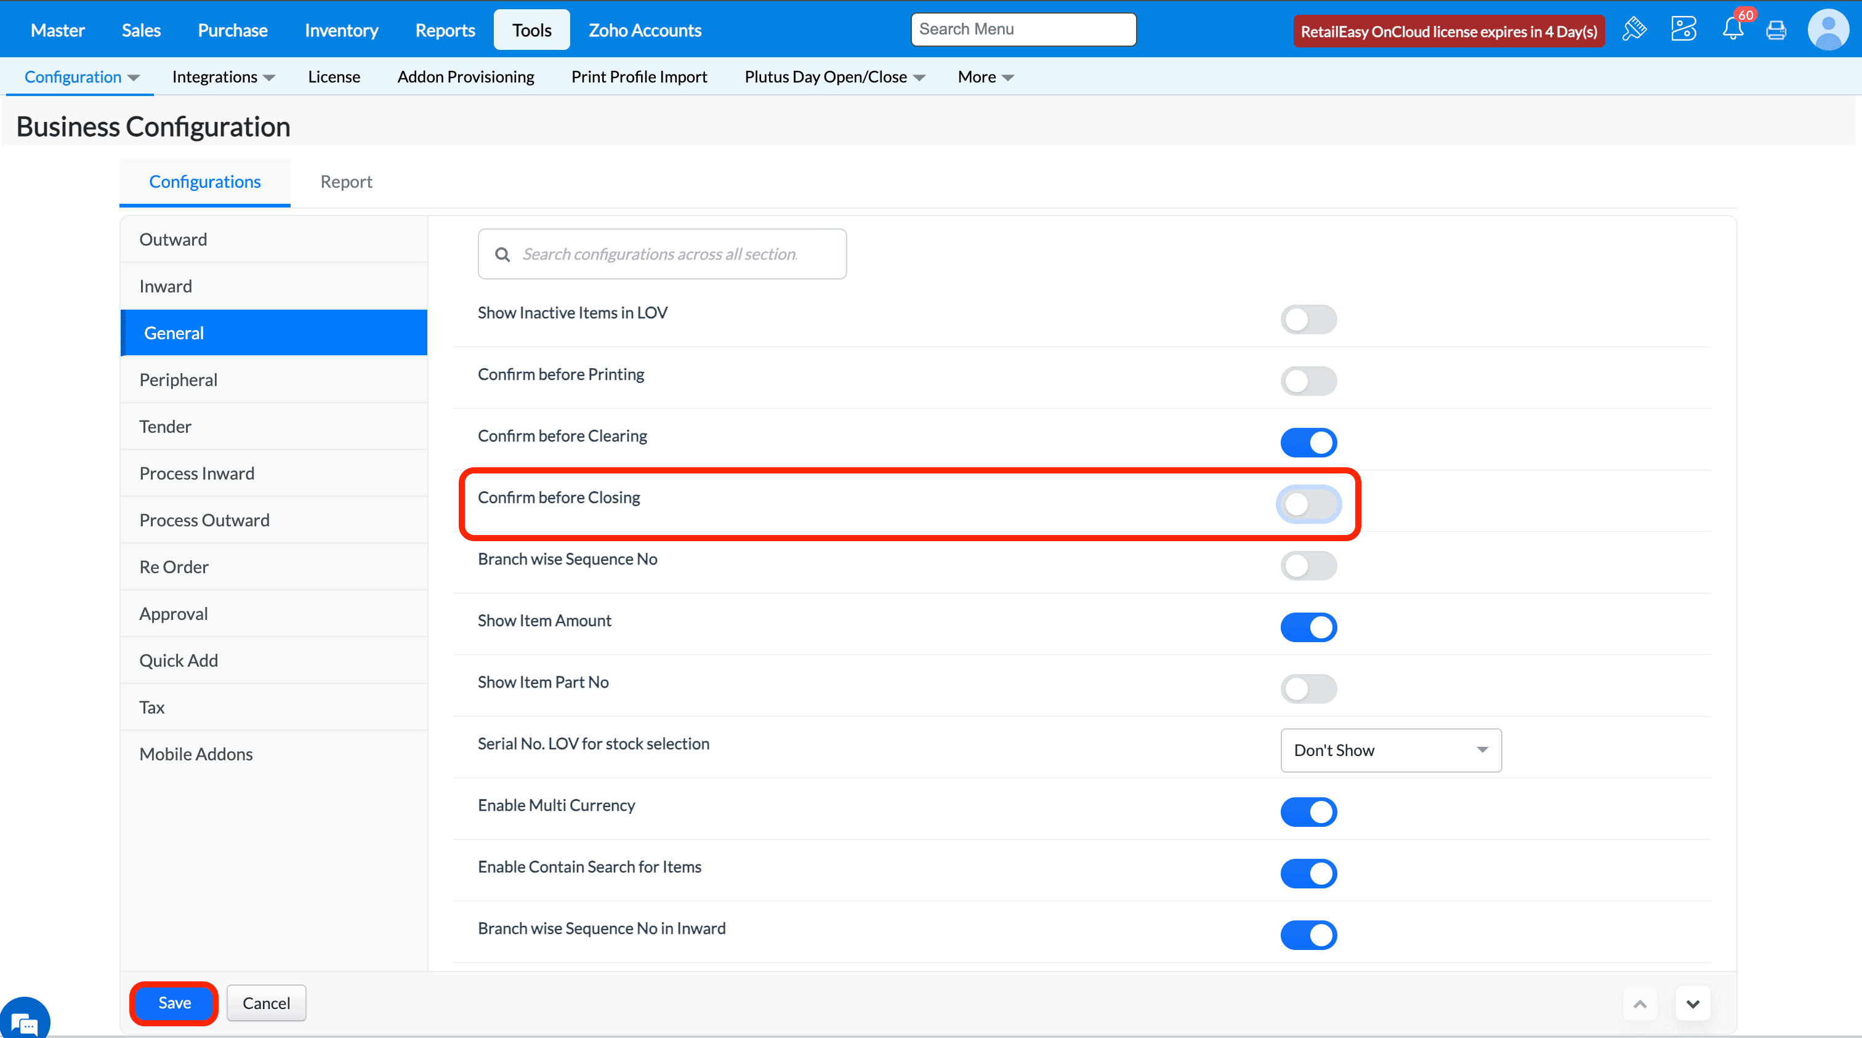
Task: Open the Zoho Books icon in header
Action: (1683, 30)
